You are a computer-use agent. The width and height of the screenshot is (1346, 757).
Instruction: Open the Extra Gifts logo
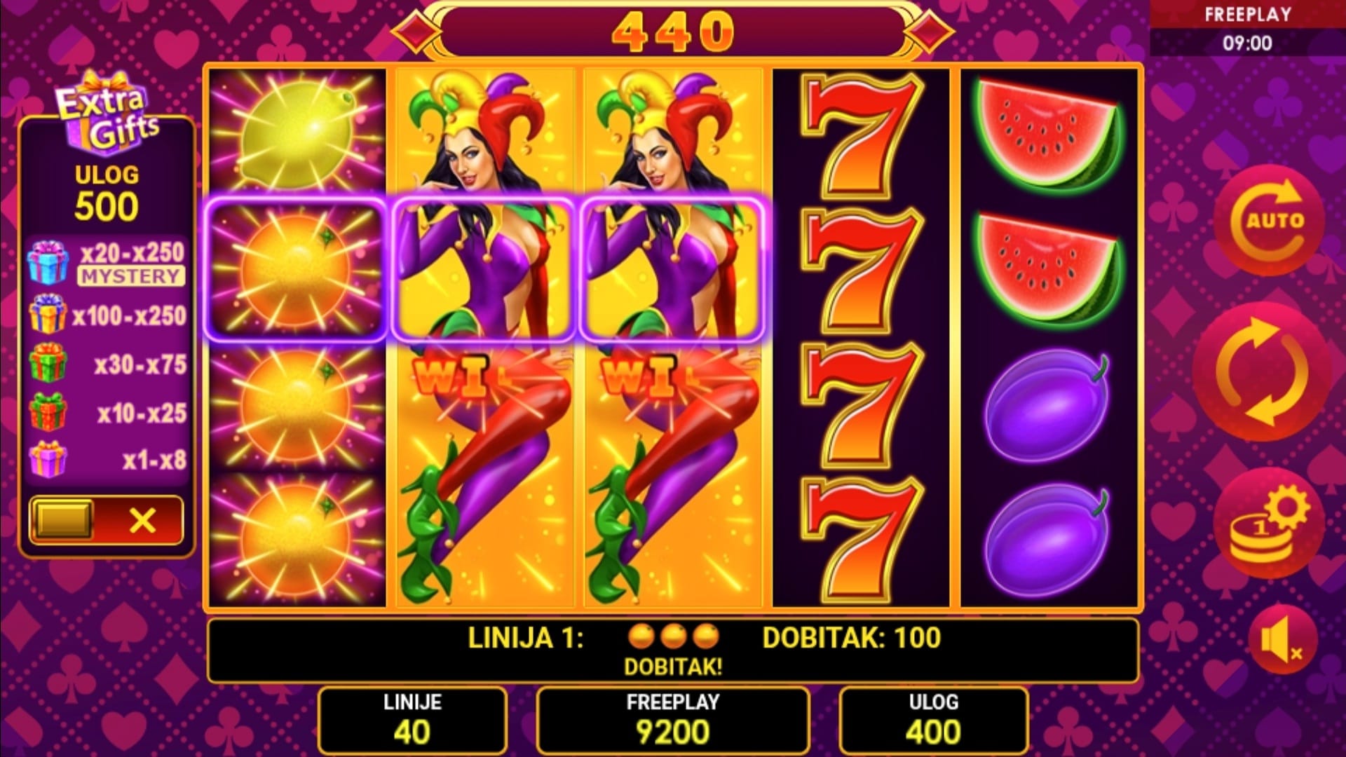point(107,112)
